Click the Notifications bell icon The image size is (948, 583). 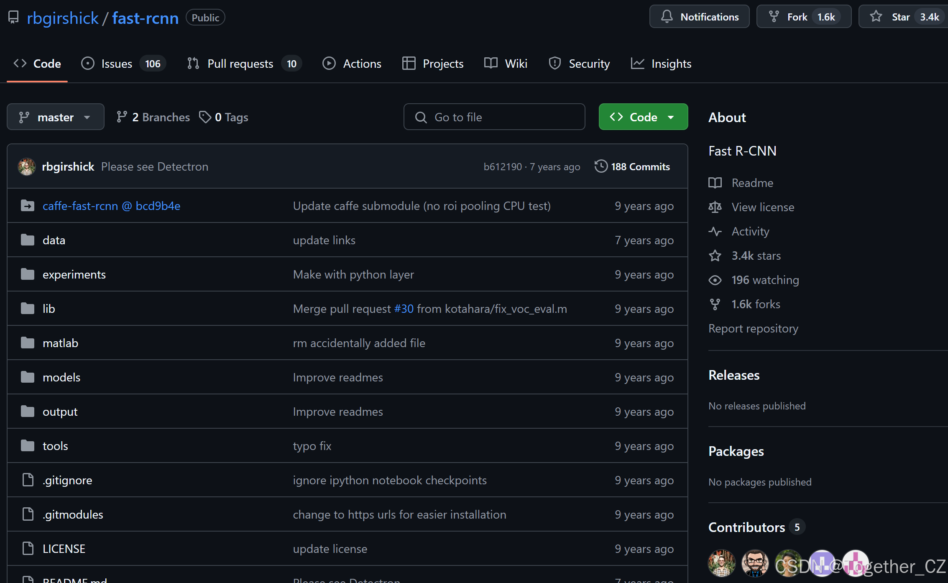click(x=667, y=17)
